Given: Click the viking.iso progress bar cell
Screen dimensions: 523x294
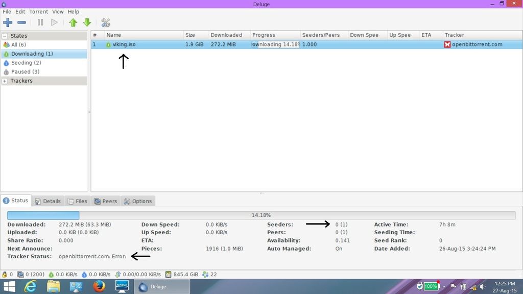Looking at the screenshot, I should pos(275,44).
